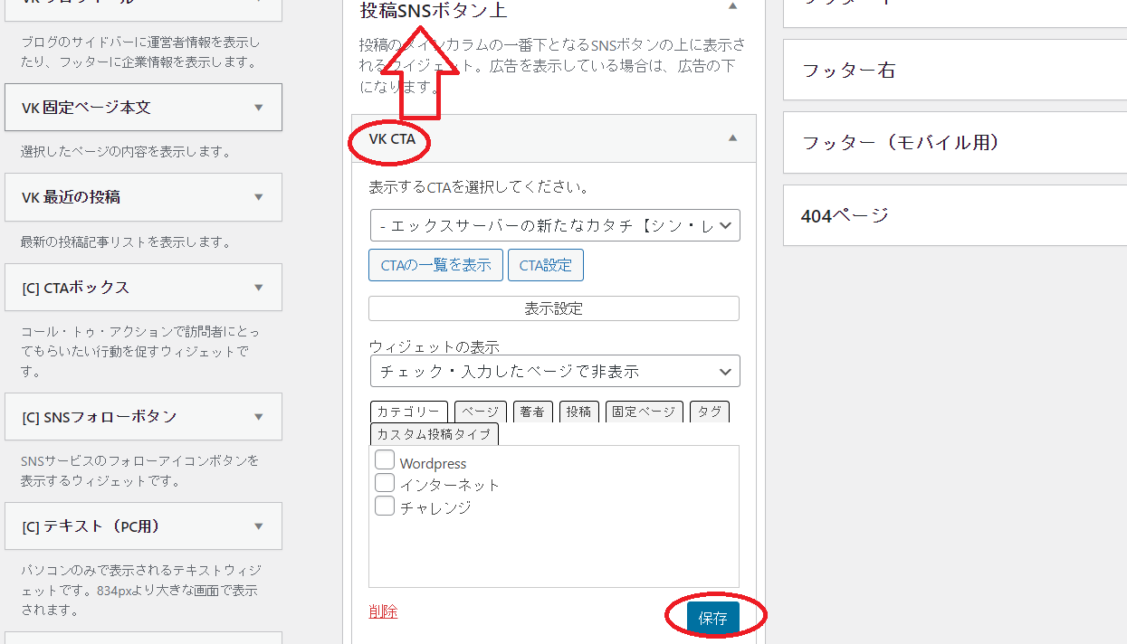Click the 表示するCTAを選択してください label

(479, 188)
